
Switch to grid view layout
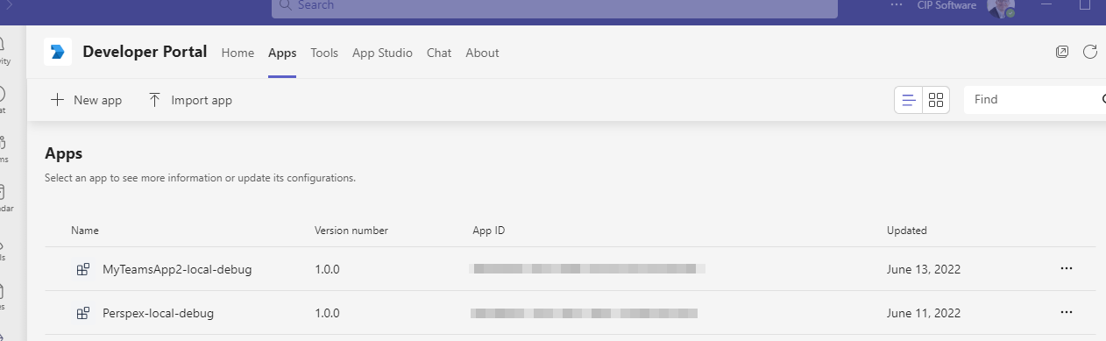pos(936,100)
